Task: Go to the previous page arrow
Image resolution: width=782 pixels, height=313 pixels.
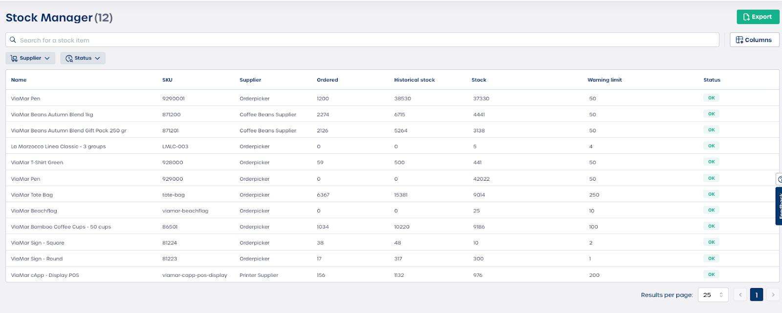Action: click(740, 295)
